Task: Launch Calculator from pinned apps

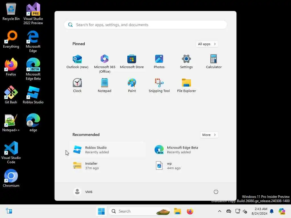Action: pos(214,62)
